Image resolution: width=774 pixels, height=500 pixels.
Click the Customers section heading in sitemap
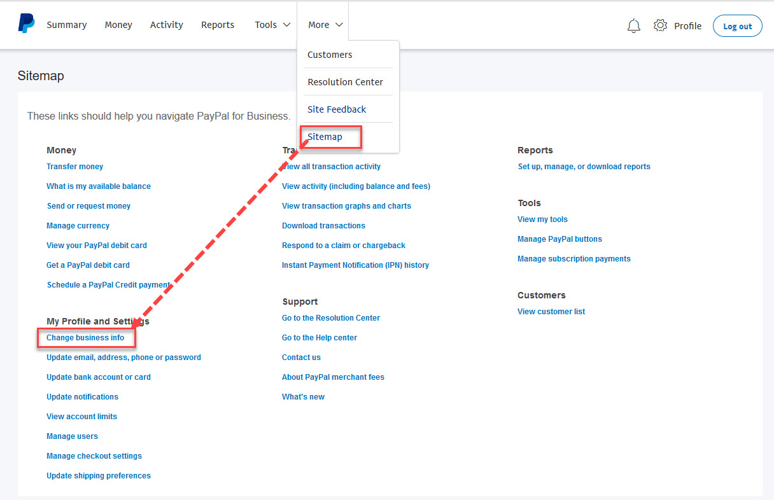click(x=542, y=295)
